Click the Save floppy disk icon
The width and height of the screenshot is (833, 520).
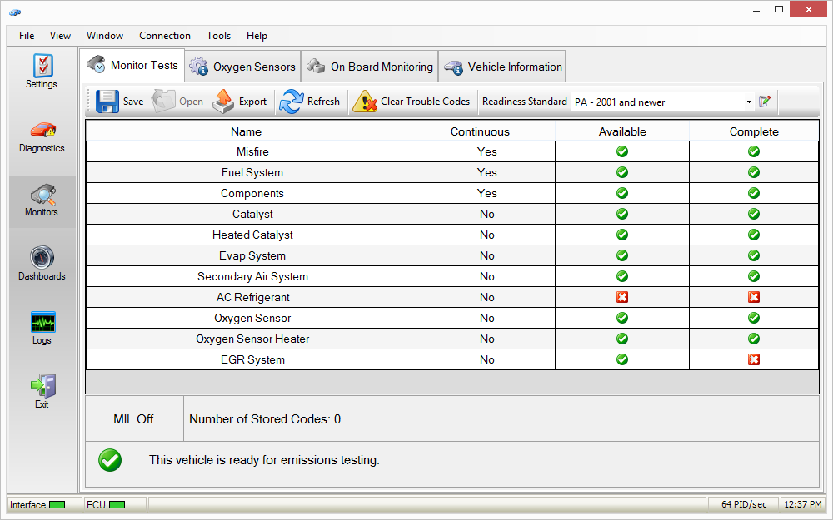coord(108,102)
